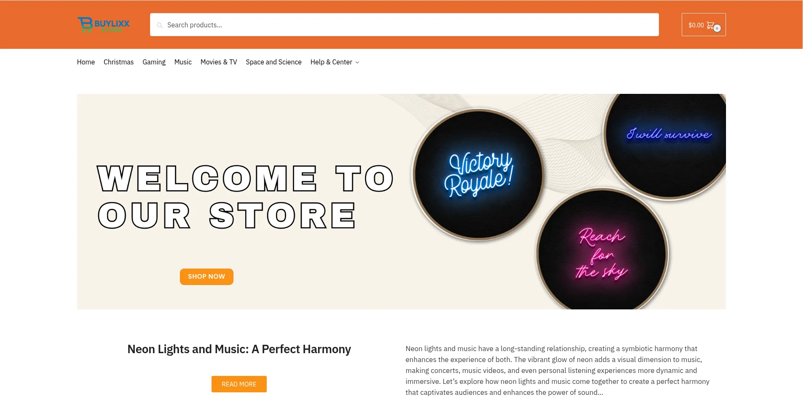Open the Movies & TV category
Image resolution: width=809 pixels, height=418 pixels.
click(219, 62)
